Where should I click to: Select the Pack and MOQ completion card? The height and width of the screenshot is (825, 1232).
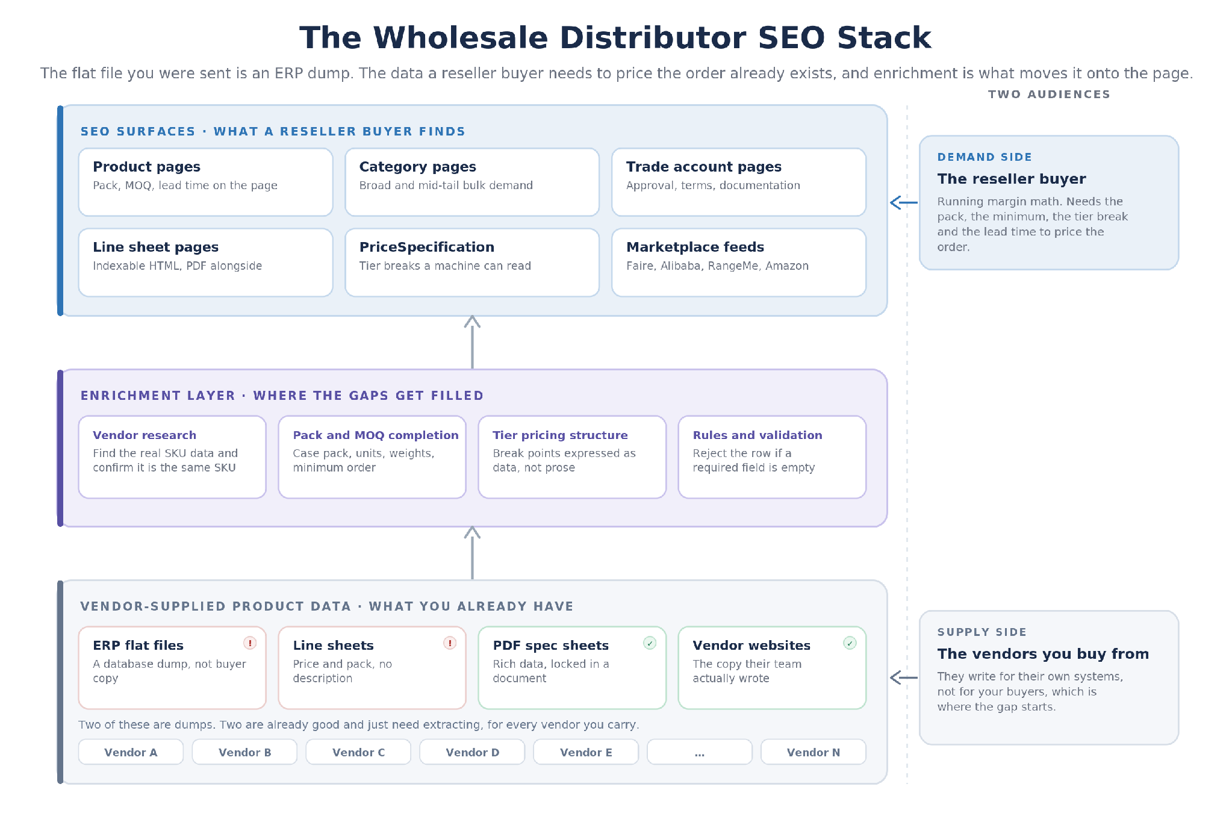[x=372, y=457]
